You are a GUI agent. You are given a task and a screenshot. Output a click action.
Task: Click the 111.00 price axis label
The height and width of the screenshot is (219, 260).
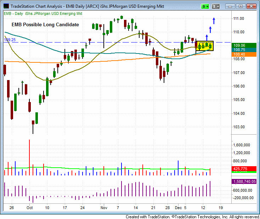(x=239, y=18)
